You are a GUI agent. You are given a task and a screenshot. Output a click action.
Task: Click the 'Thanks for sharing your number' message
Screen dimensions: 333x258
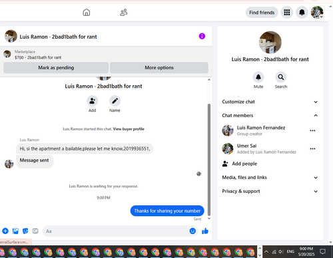click(x=167, y=211)
